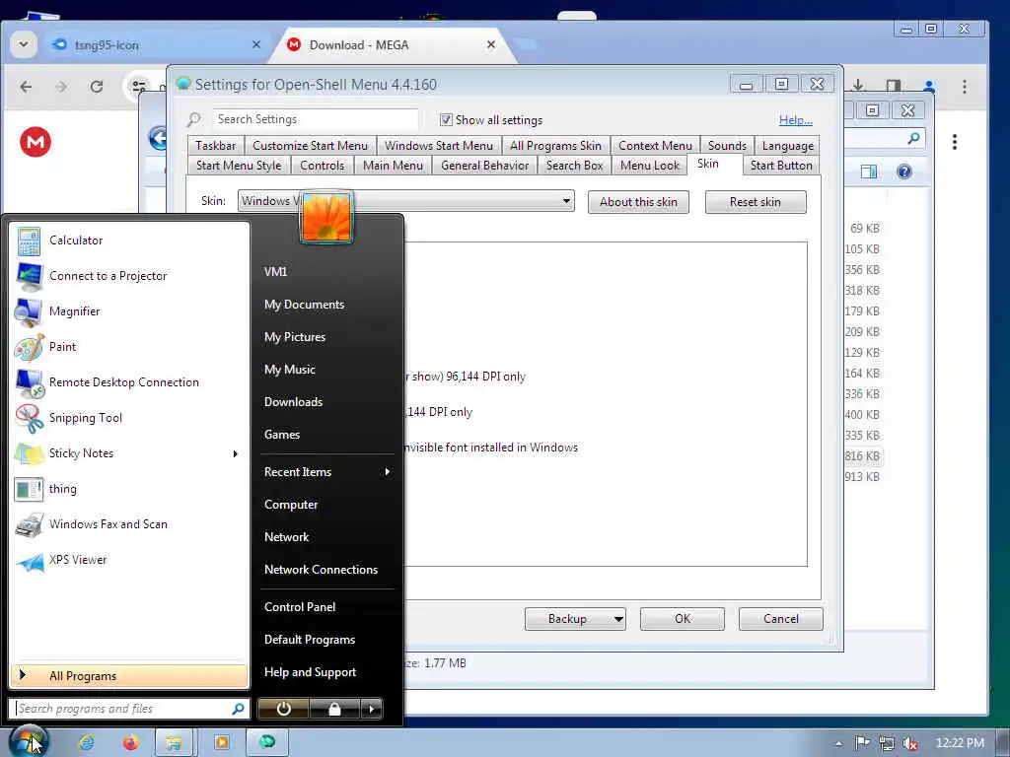The height and width of the screenshot is (757, 1010).
Task: Toggle Show all settings checkbox
Action: coord(446,119)
